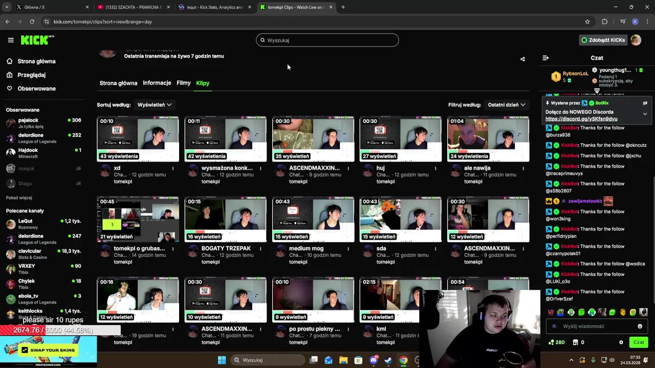Image resolution: width=655 pixels, height=368 pixels.
Task: Open the Przeglądaj sidebar item
Action: 31,75
